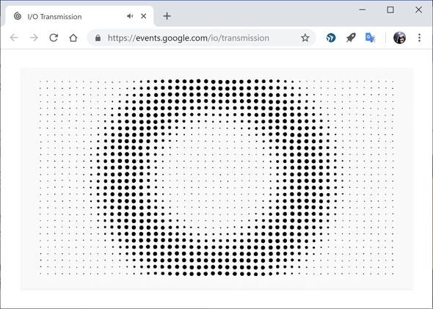The height and width of the screenshot is (309, 433).
Task: Open the rocket extension icon
Action: (x=351, y=37)
